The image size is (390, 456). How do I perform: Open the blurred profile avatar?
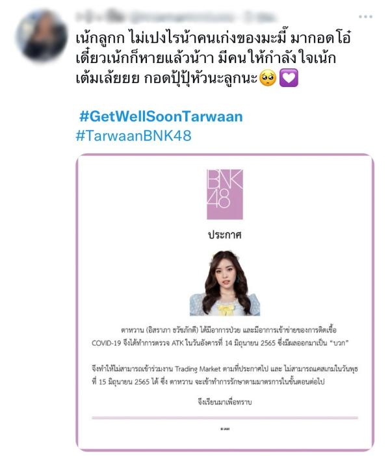42,36
